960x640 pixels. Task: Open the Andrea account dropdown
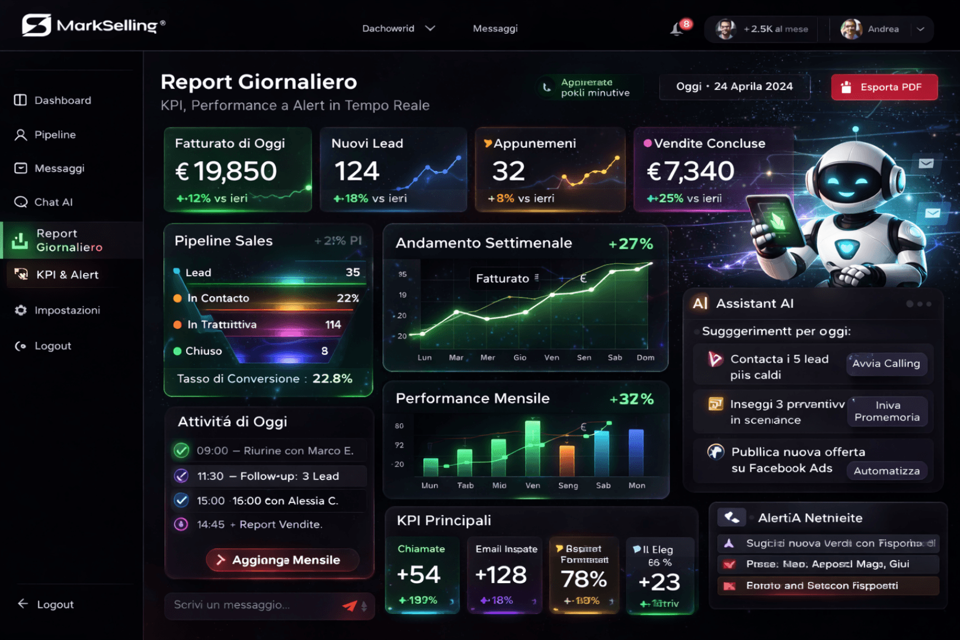click(920, 28)
